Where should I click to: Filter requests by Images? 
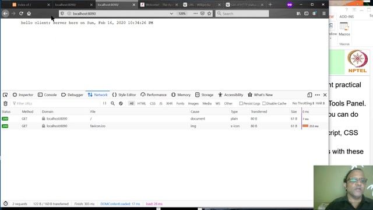pyautogui.click(x=193, y=103)
